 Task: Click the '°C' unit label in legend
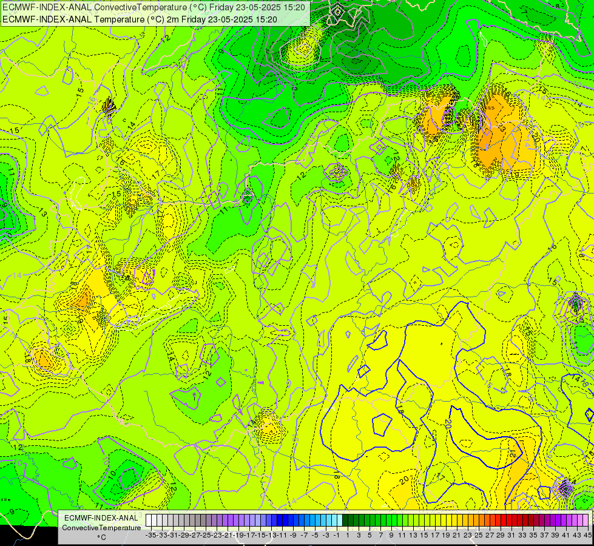101,538
